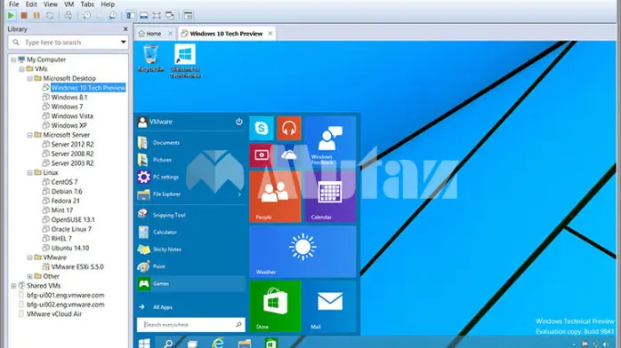The image size is (621, 348).
Task: Open the File menu
Action: tap(14, 4)
